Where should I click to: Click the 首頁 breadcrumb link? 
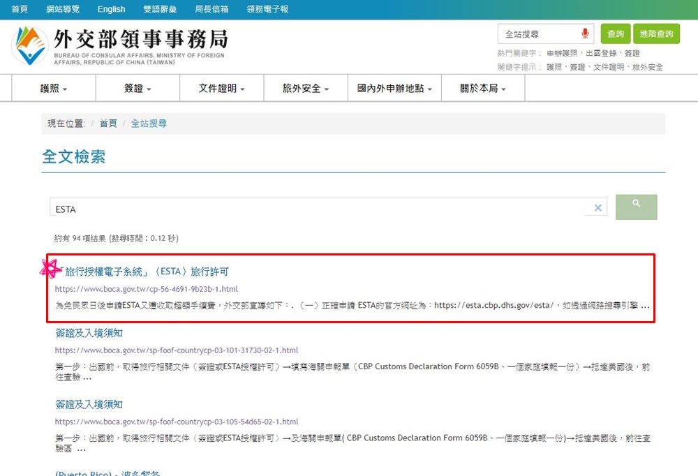108,124
